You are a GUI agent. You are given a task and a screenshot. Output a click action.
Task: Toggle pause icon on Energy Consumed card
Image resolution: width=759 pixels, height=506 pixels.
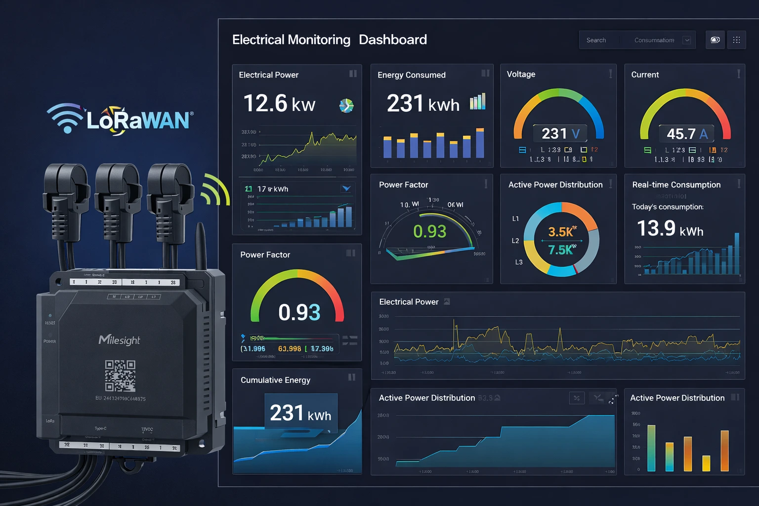click(x=485, y=73)
